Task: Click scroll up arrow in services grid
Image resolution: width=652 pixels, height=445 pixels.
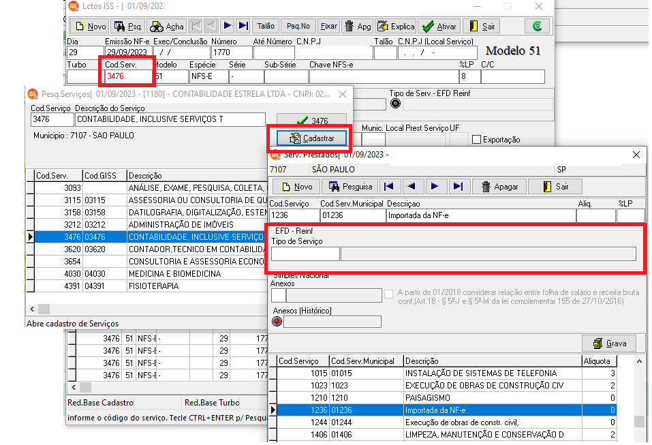Action: [x=639, y=361]
